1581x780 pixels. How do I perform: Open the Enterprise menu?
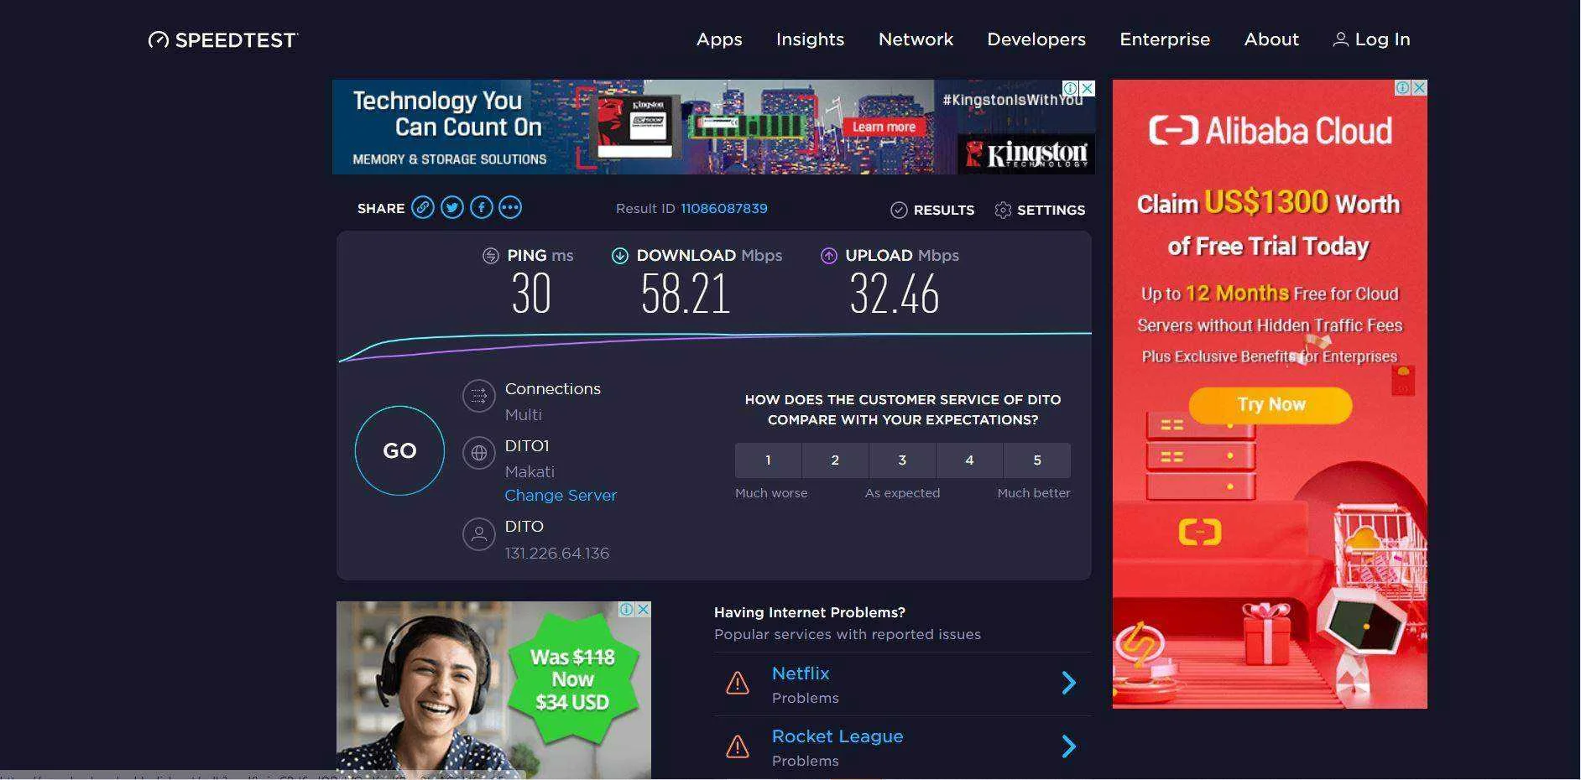click(1165, 39)
